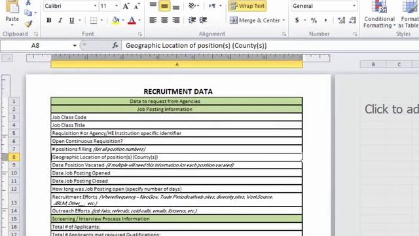Decrease decimal places

click(353, 20)
